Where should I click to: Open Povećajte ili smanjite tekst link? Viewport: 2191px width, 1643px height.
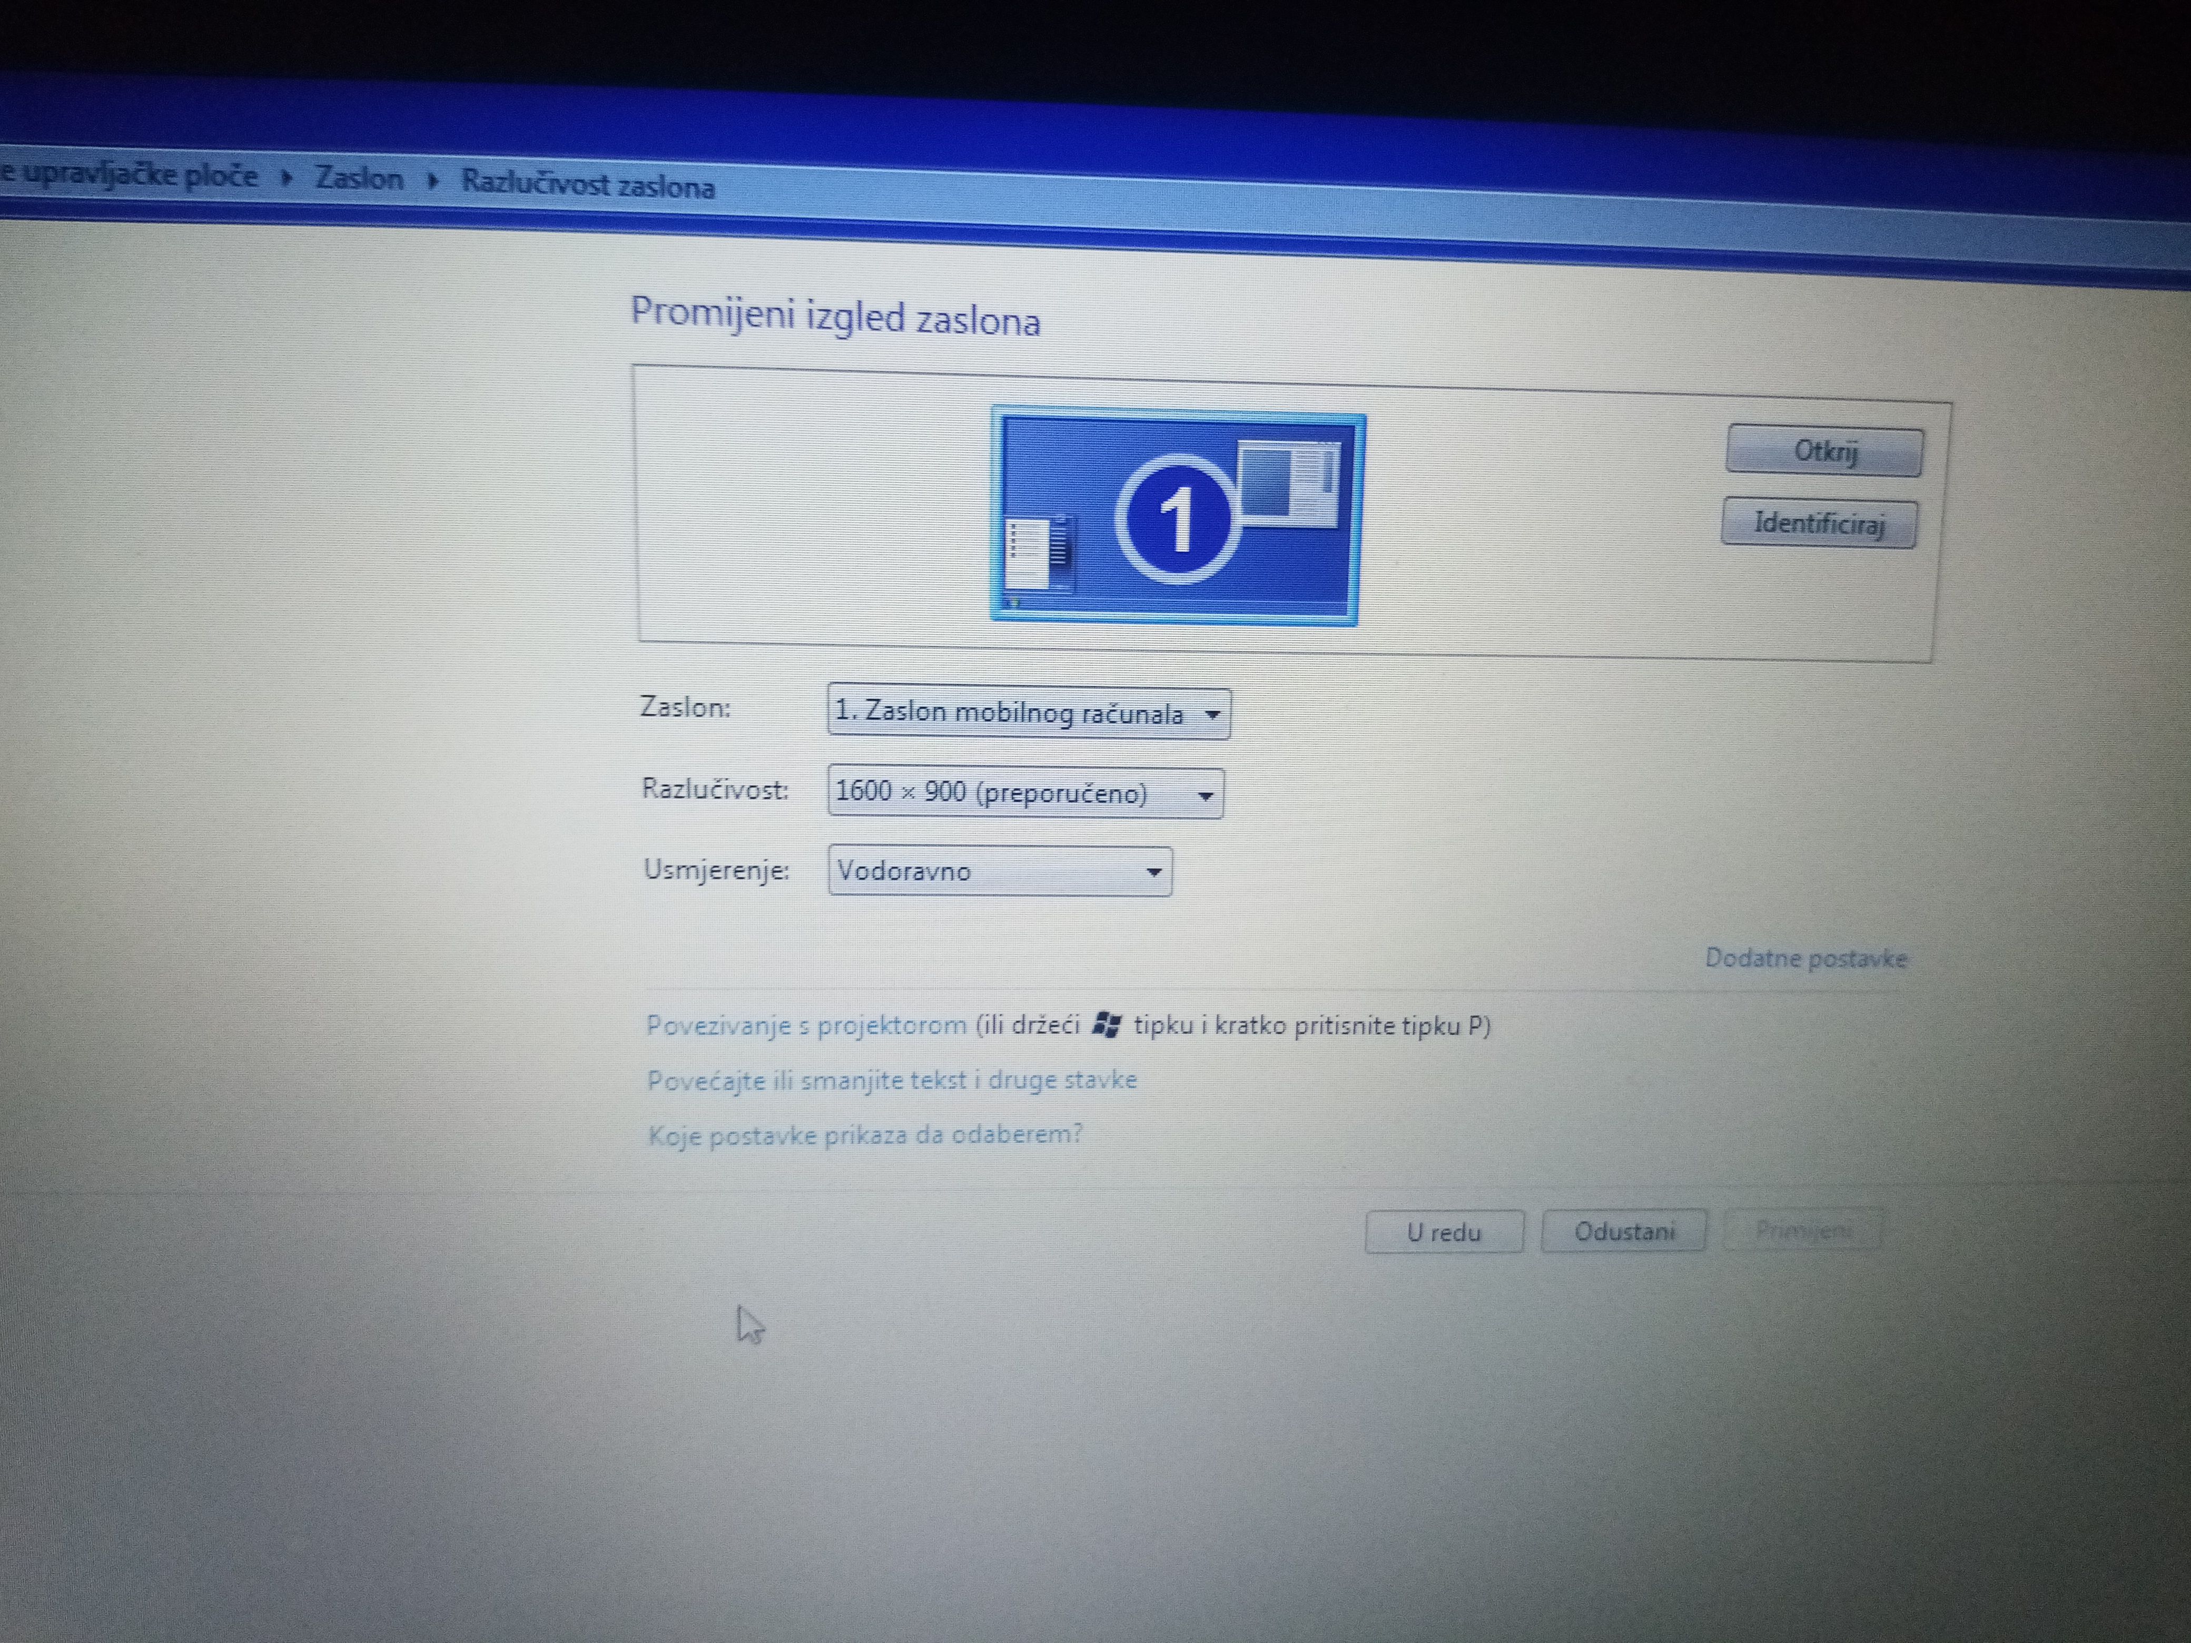tap(892, 1080)
